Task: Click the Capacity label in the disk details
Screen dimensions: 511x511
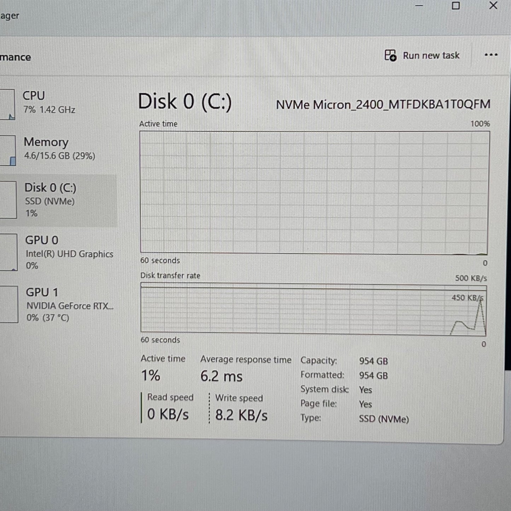Action: 319,360
